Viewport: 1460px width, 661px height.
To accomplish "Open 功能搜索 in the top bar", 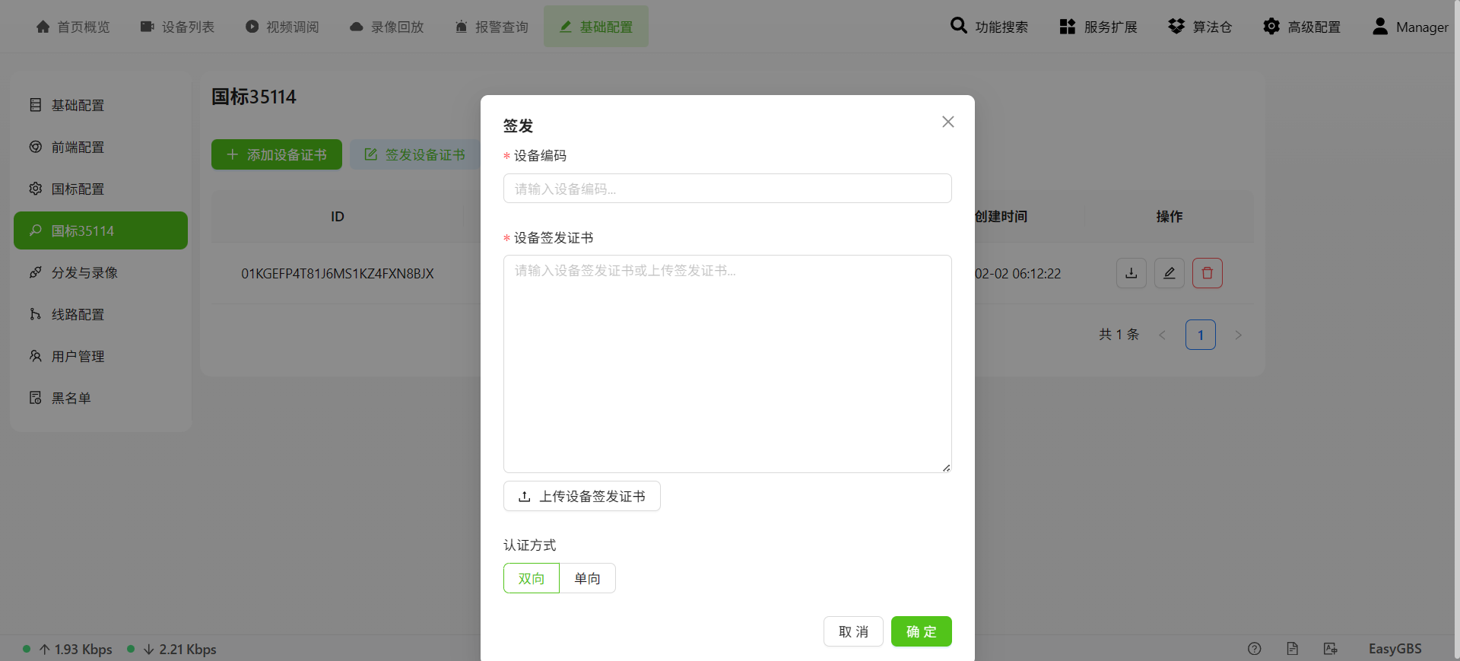I will (x=989, y=27).
